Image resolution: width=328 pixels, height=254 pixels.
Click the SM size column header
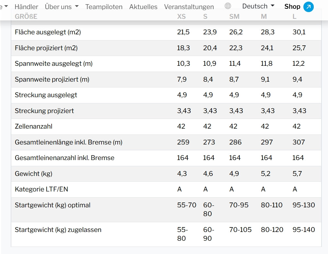(234, 17)
